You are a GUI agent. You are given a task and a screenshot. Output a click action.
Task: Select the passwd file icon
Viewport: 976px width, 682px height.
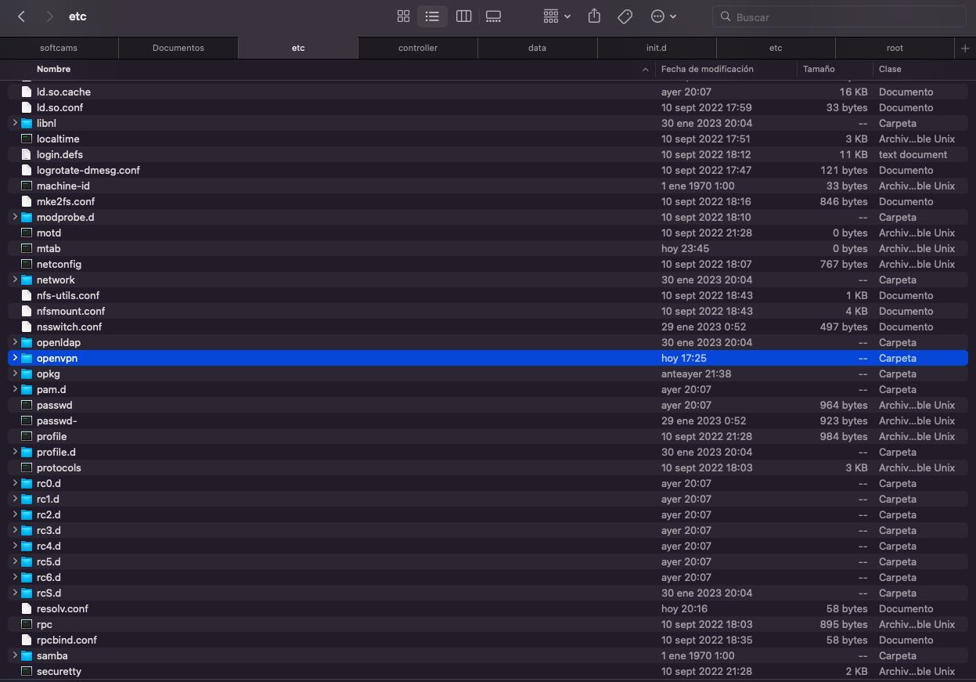pyautogui.click(x=27, y=405)
